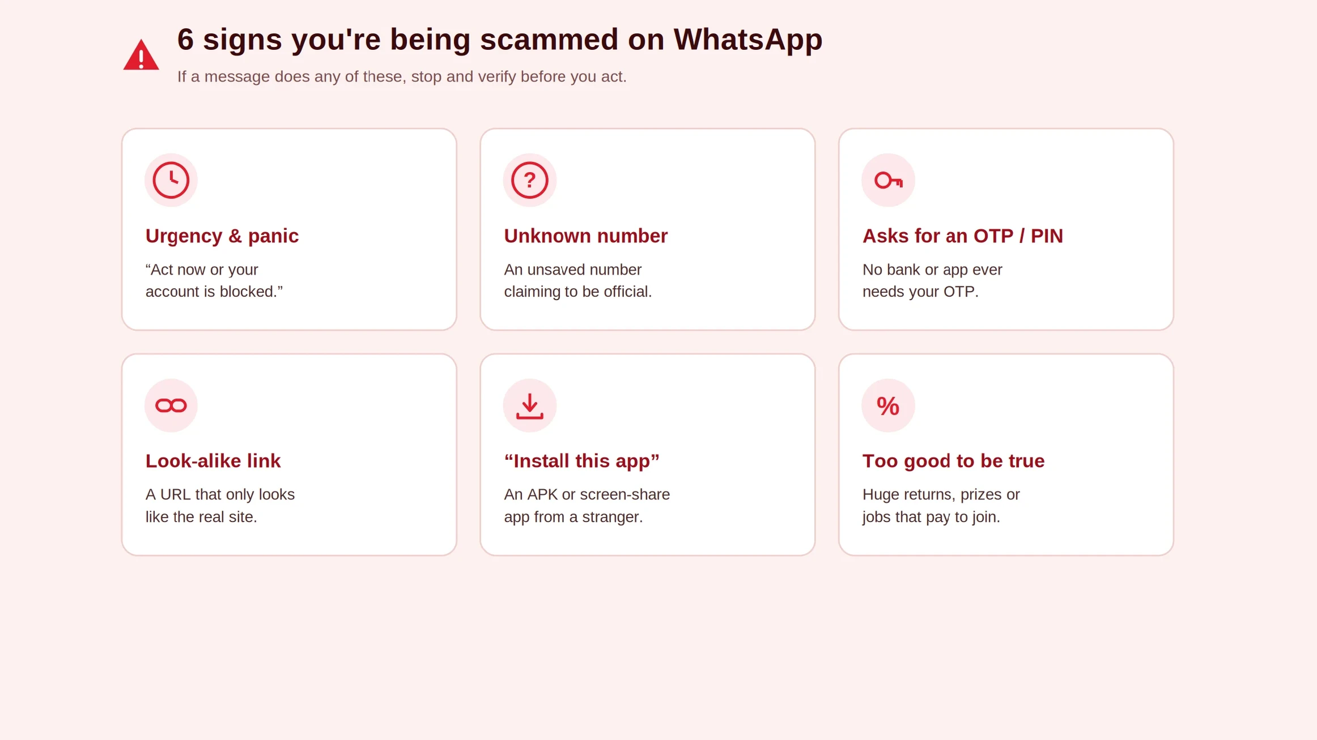
Task: Open the "Asks for an OTP / PIN" title
Action: coord(963,236)
